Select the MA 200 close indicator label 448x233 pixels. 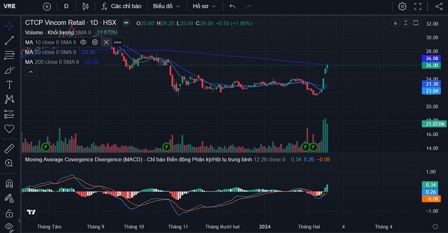pos(52,62)
